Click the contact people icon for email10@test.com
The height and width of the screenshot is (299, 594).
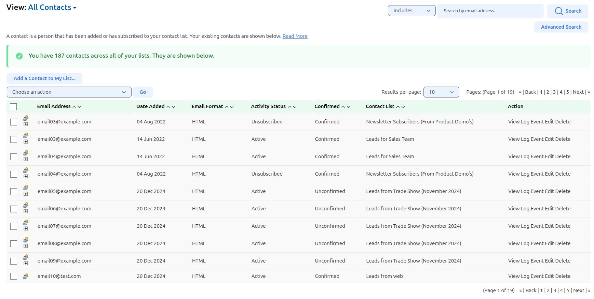click(x=26, y=276)
